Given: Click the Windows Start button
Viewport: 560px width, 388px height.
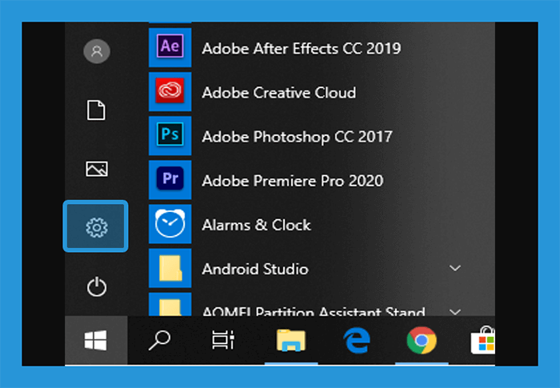Looking at the screenshot, I should 96,340.
